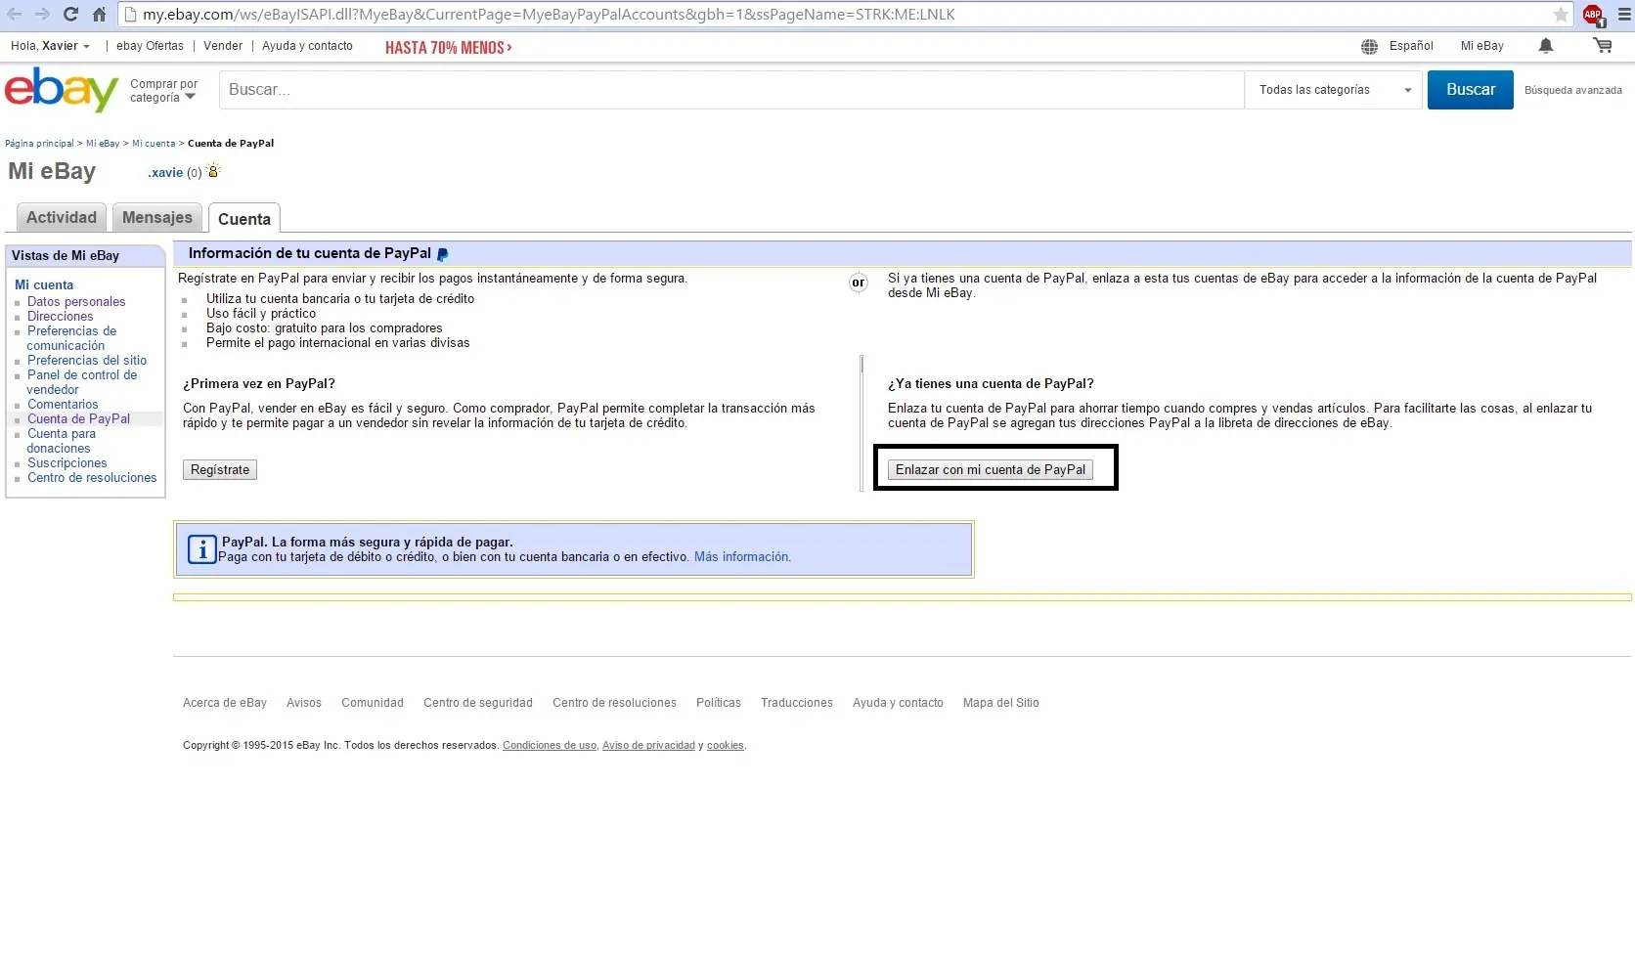This screenshot has height=959, width=1635.
Task: Open the Chrome menu hamburger icon
Action: pyautogui.click(x=1624, y=15)
